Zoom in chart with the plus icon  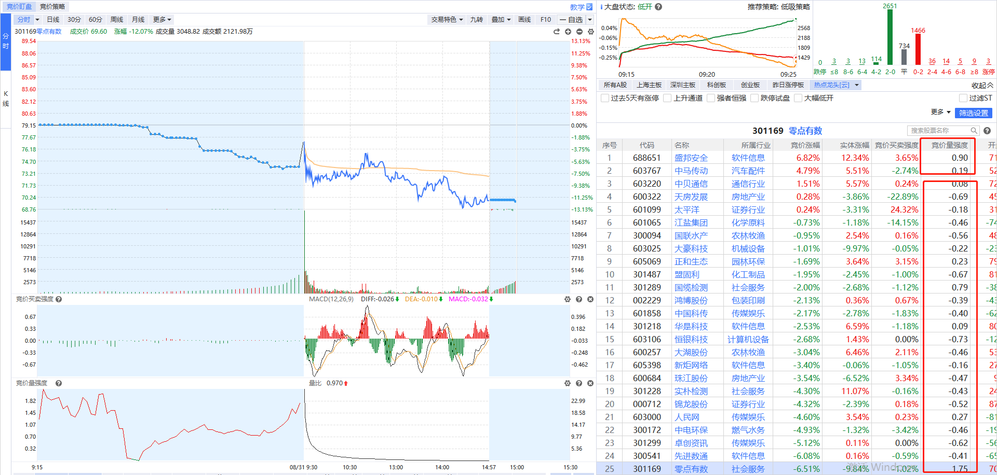pos(568,32)
